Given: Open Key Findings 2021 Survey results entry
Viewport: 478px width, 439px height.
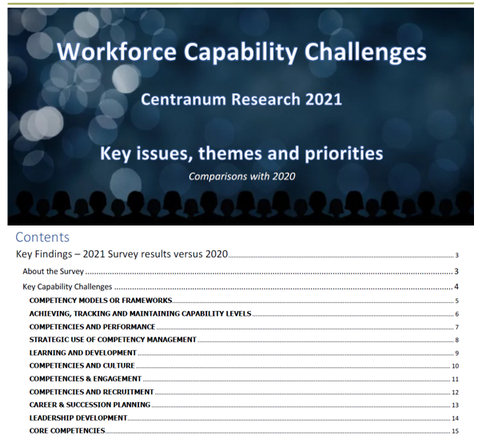Looking at the screenshot, I should 237,254.
